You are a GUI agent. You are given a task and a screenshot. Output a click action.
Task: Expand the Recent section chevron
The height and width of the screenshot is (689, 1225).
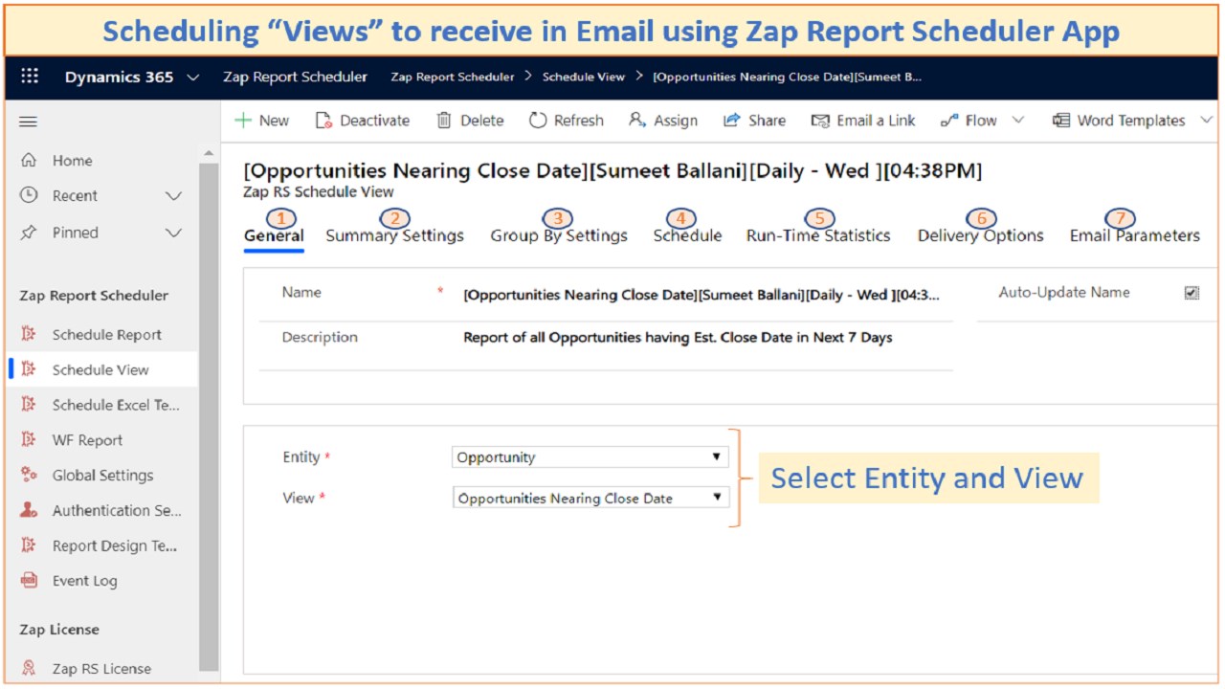[x=173, y=196]
